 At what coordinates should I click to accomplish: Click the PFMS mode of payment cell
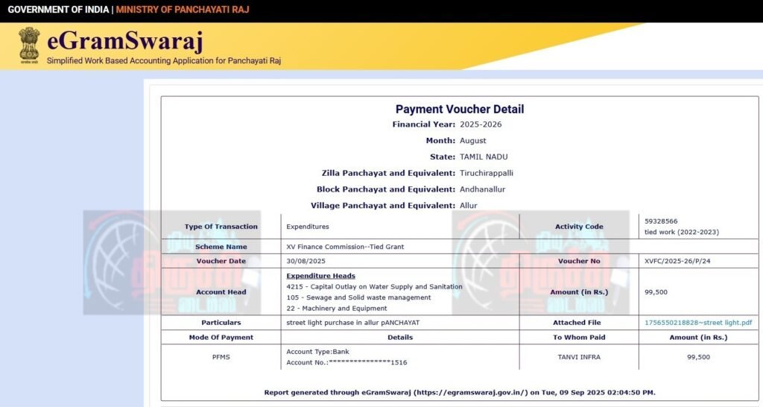221,357
